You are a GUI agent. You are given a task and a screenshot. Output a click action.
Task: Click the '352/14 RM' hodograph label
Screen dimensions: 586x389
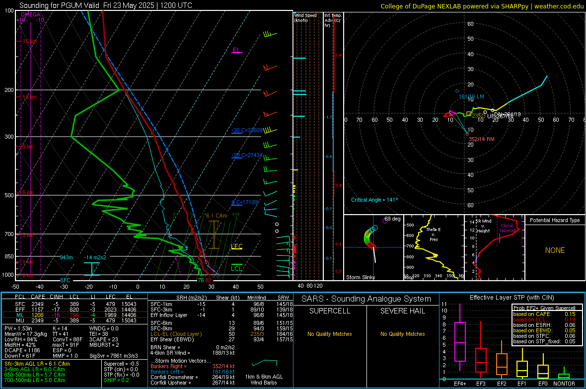[481, 139]
